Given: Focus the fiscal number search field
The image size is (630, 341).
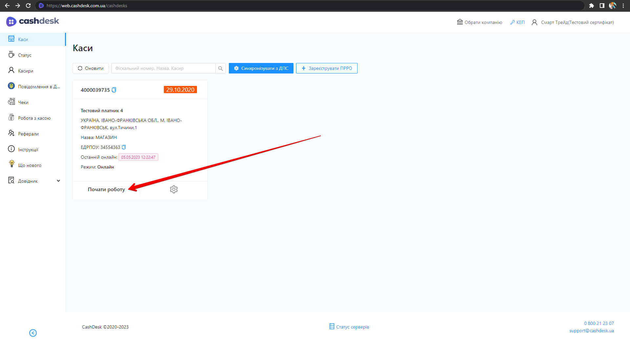Looking at the screenshot, I should pyautogui.click(x=163, y=68).
